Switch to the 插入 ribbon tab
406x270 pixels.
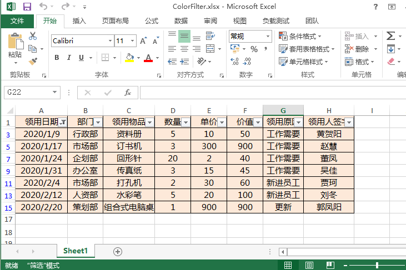pyautogui.click(x=79, y=21)
